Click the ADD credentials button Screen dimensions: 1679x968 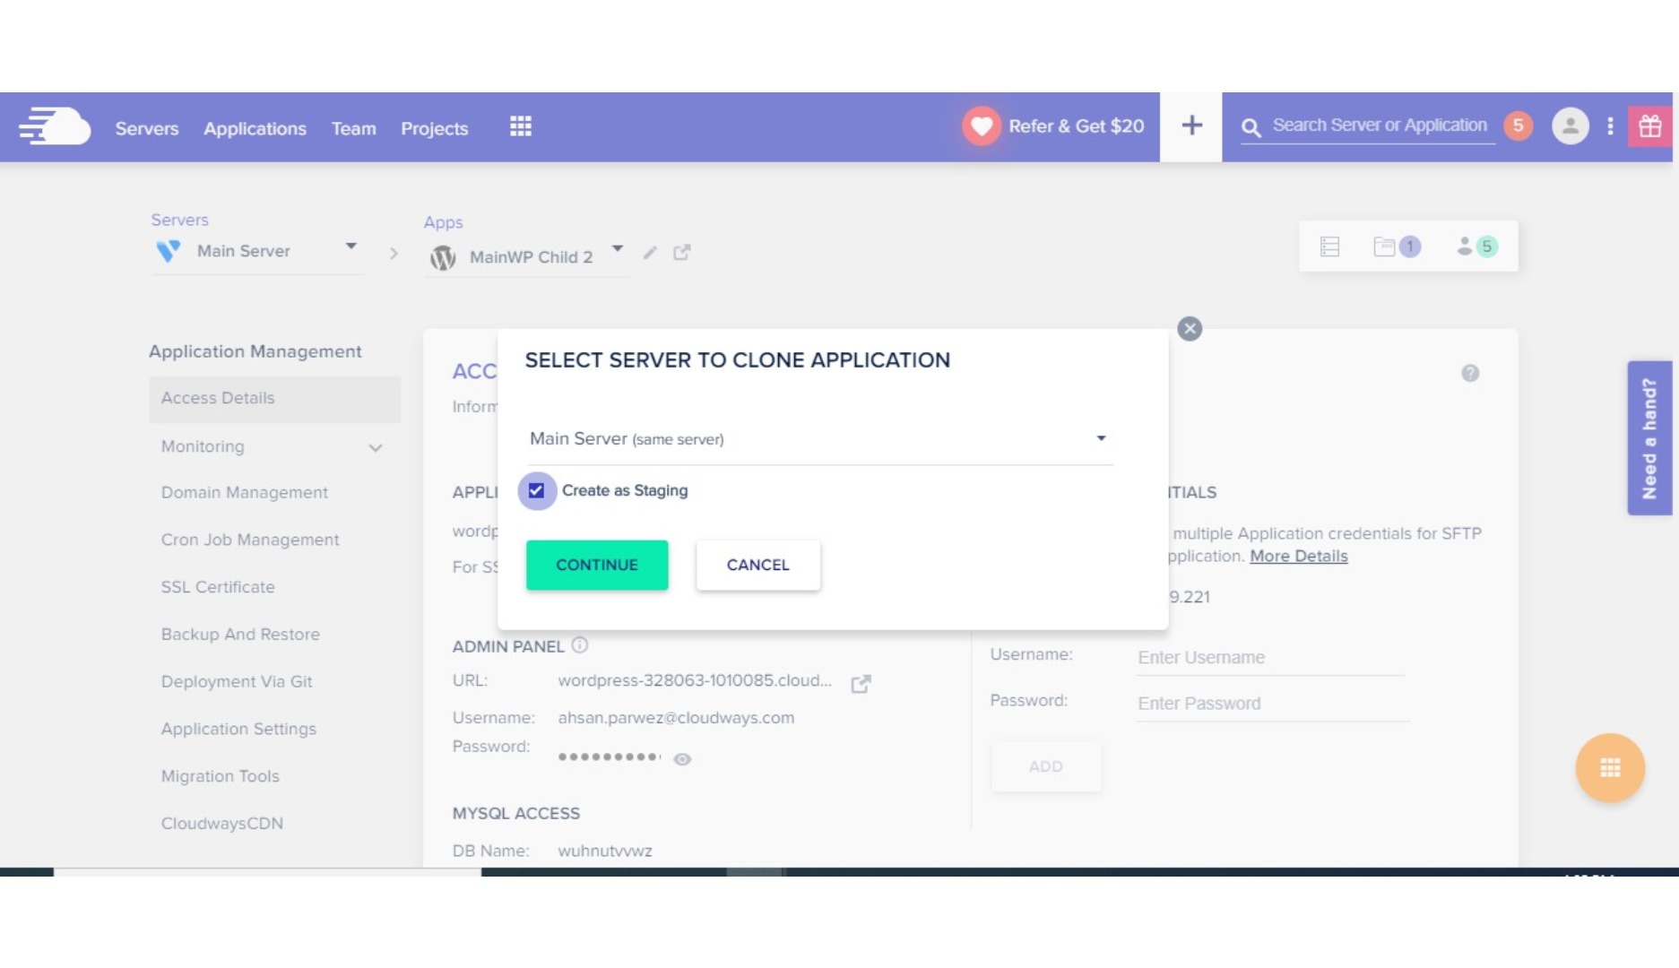[x=1046, y=766]
